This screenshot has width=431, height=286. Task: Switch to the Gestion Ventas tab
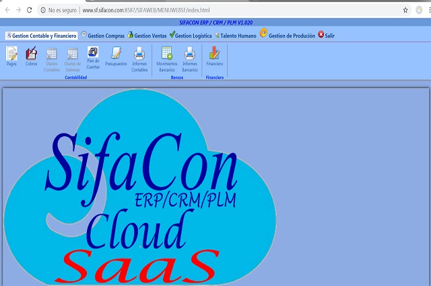coord(147,36)
